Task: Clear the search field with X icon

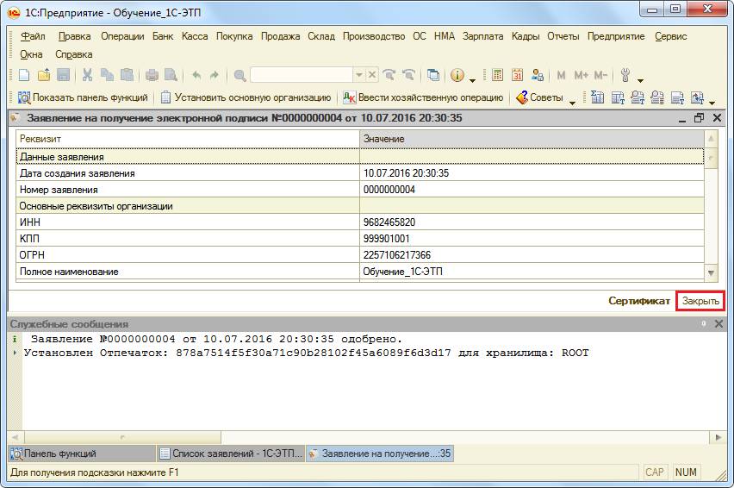Action: (x=371, y=75)
